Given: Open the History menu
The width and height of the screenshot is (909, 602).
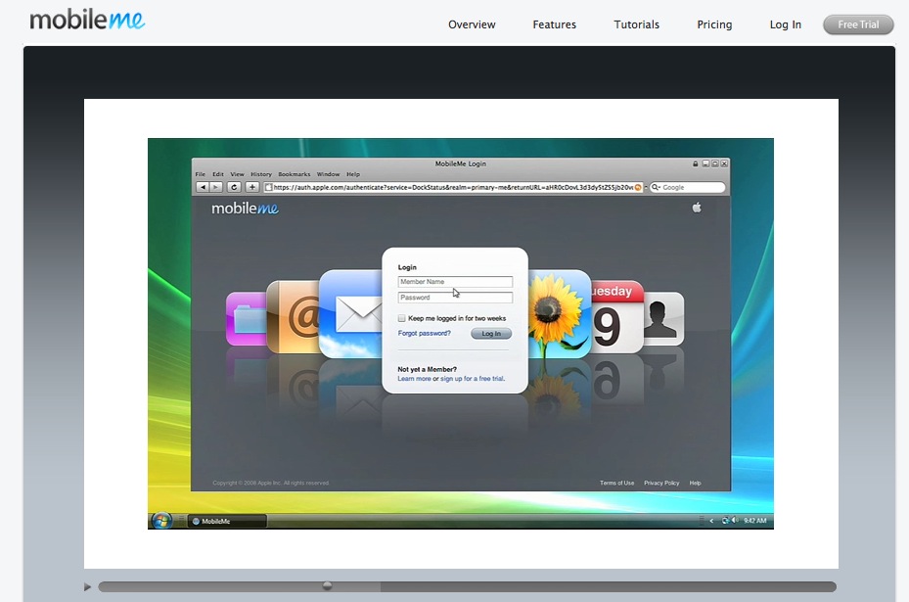Looking at the screenshot, I should pyautogui.click(x=261, y=174).
